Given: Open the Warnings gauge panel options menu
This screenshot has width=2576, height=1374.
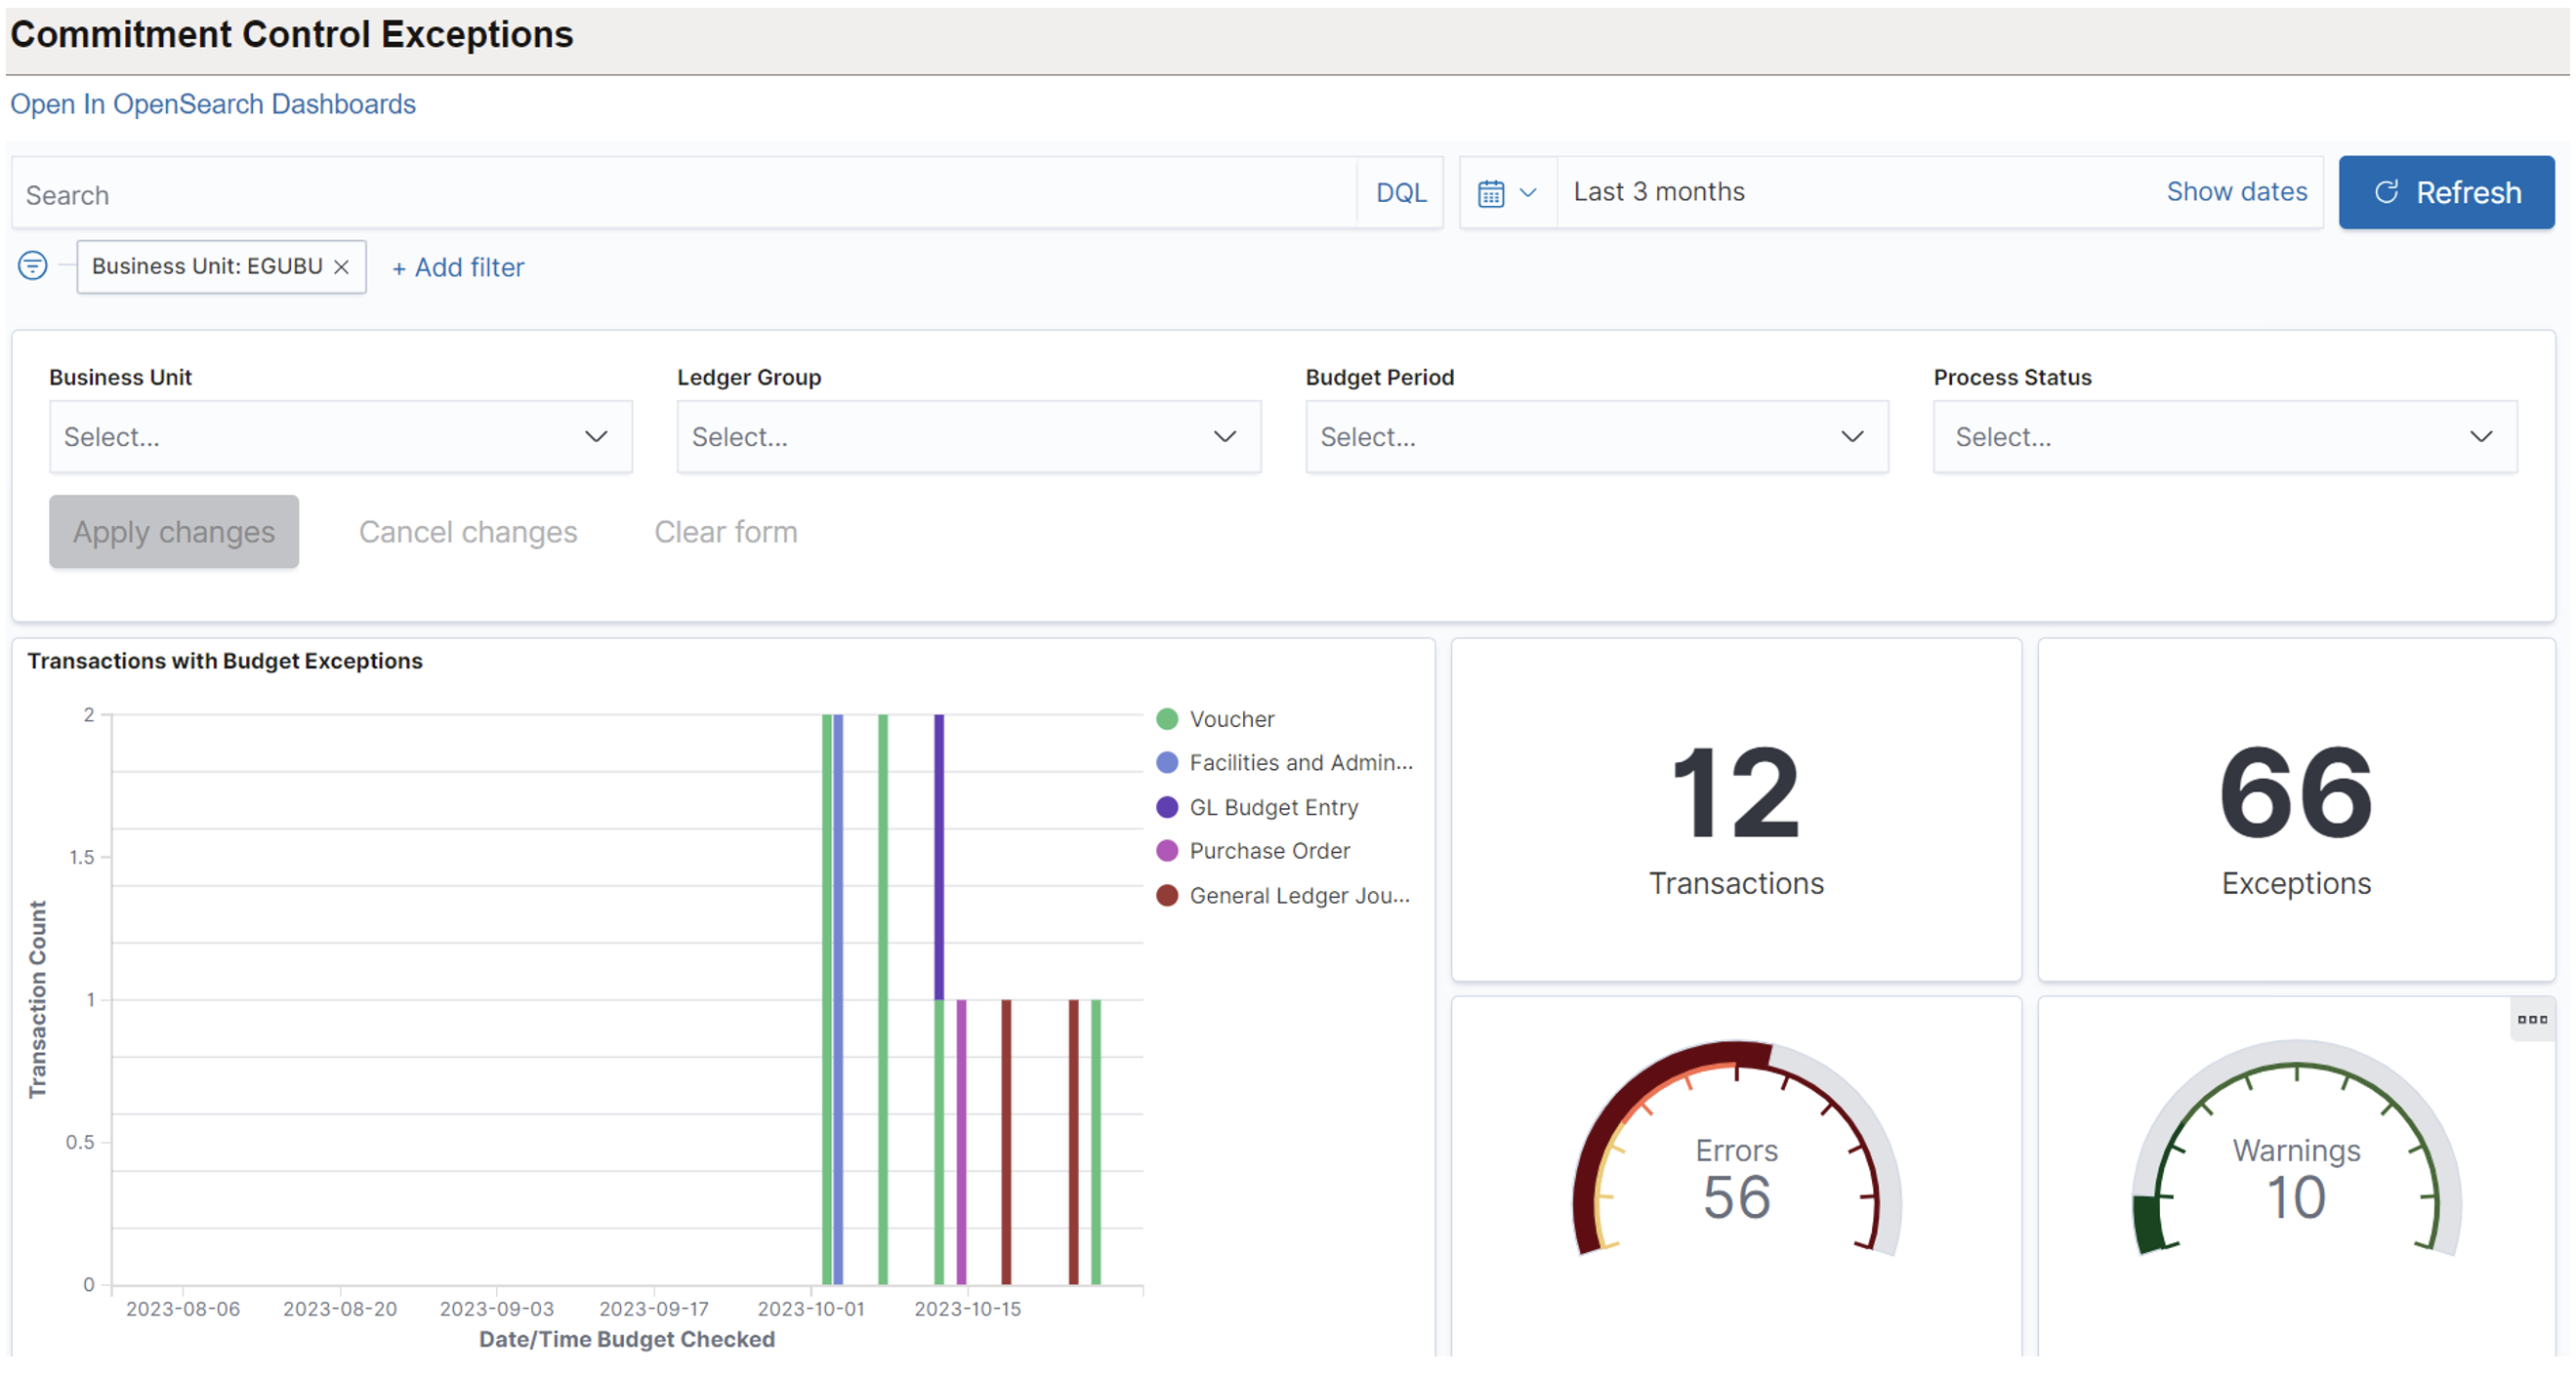Looking at the screenshot, I should 2534,1018.
